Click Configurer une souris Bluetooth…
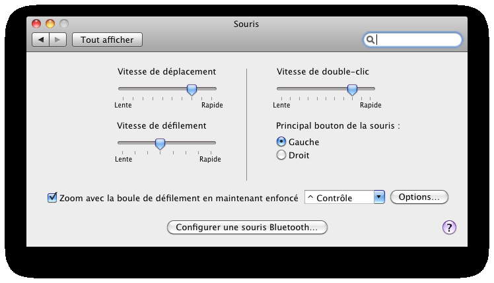 pyautogui.click(x=247, y=228)
